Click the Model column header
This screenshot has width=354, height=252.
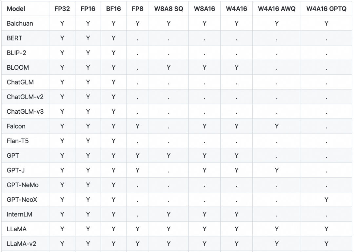(16, 9)
